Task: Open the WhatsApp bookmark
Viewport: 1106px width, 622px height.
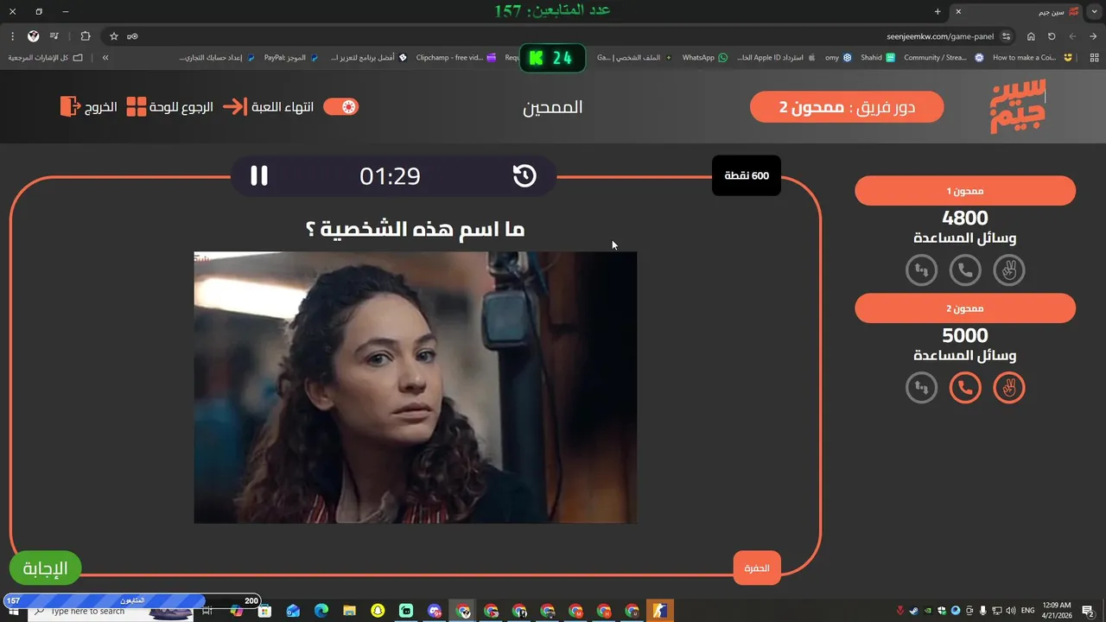Action: [x=705, y=58]
